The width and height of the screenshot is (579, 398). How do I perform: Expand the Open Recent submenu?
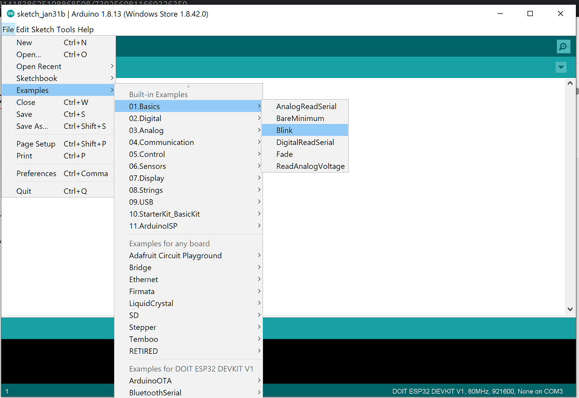(58, 67)
